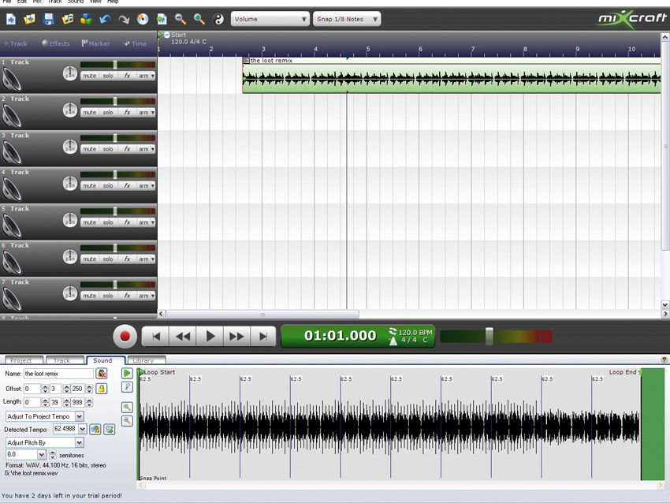
Task: Click the fx button on Track 2
Action: click(x=126, y=112)
